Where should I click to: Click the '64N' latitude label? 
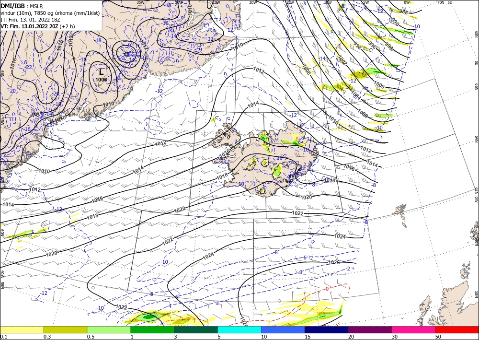point(476,139)
